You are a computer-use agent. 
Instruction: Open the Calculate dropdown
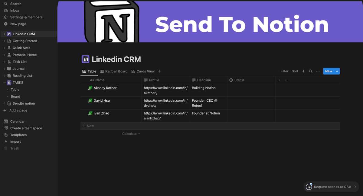click(131, 134)
